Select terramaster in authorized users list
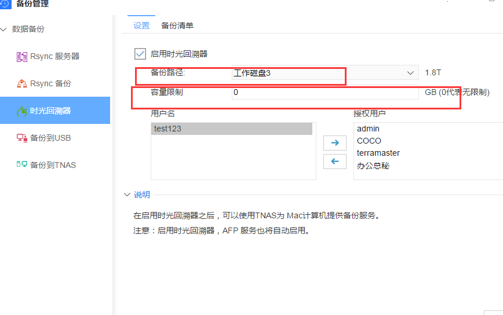This screenshot has height=315, width=503. (378, 153)
